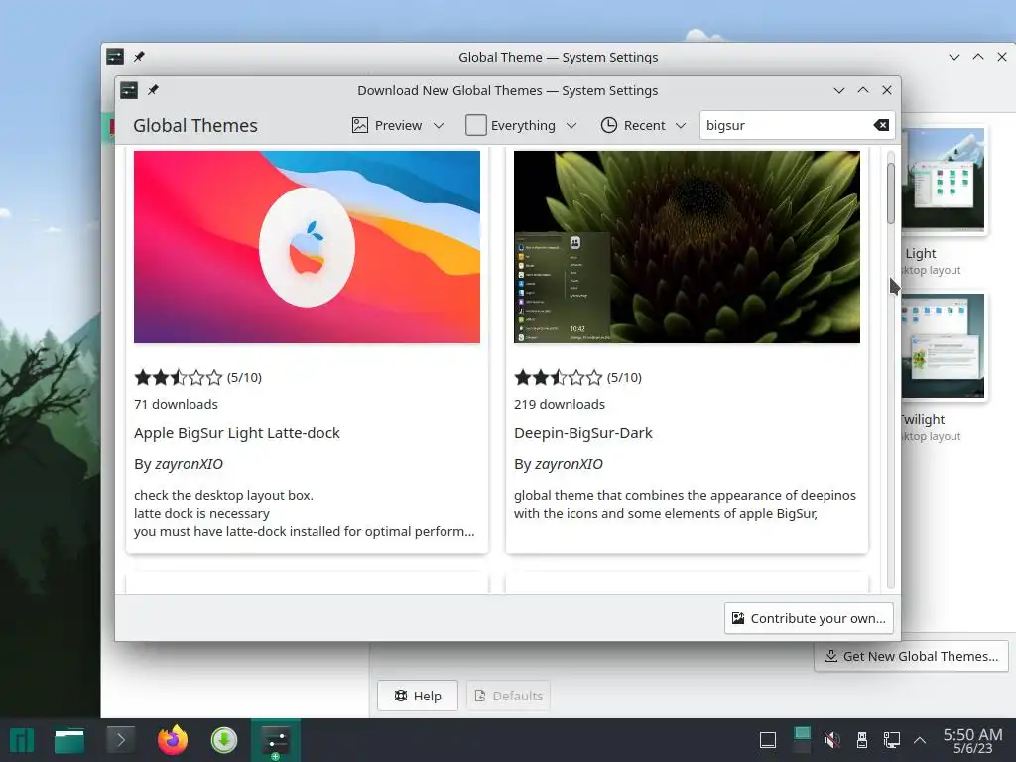Launch Firefox from the taskbar
This screenshot has width=1016, height=762.
173,740
